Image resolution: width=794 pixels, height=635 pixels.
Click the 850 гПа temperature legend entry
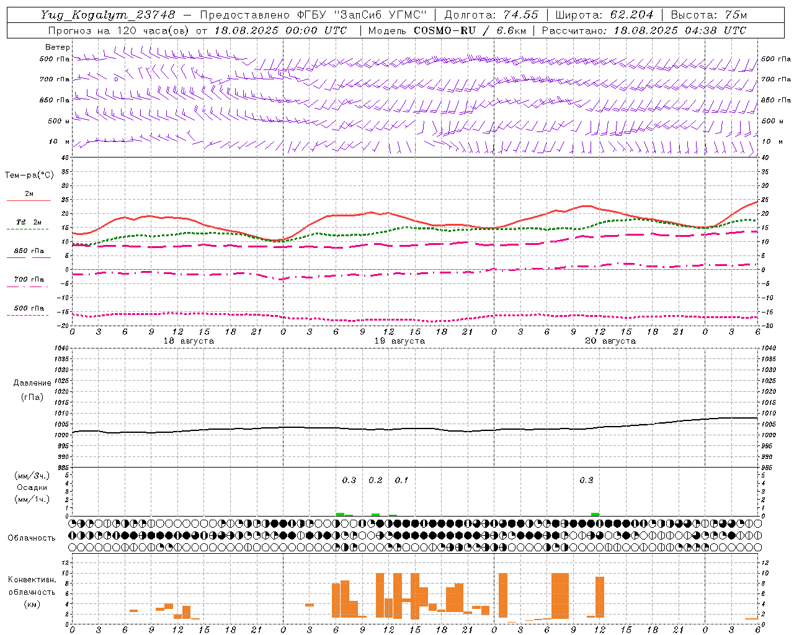pos(29,251)
